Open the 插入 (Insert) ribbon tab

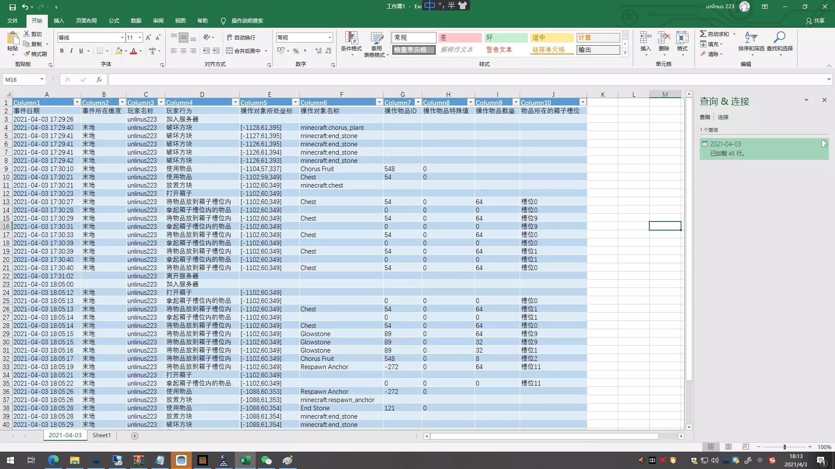59,21
